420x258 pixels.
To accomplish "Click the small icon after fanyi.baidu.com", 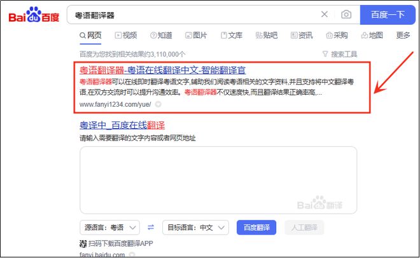I will pyautogui.click(x=132, y=255).
